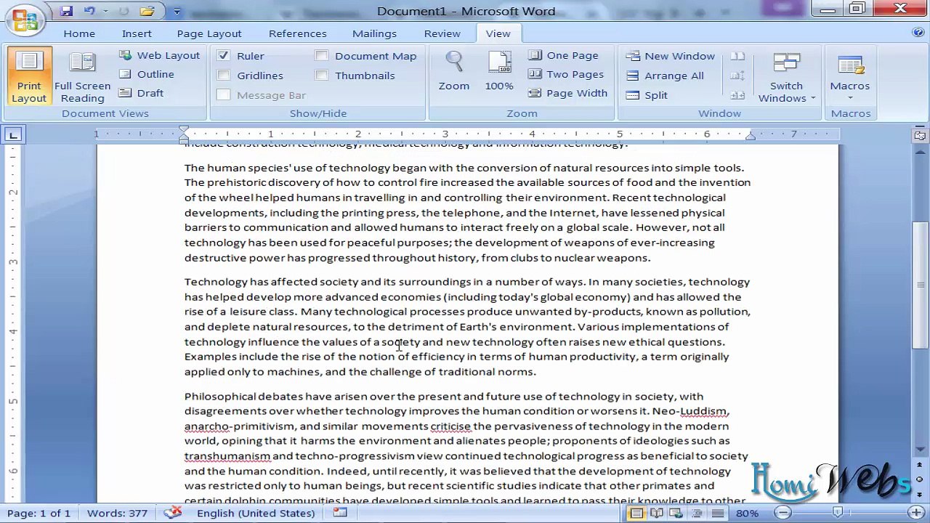Click the macro recording status icon
Viewport: 930px width, 523px height.
340,513
